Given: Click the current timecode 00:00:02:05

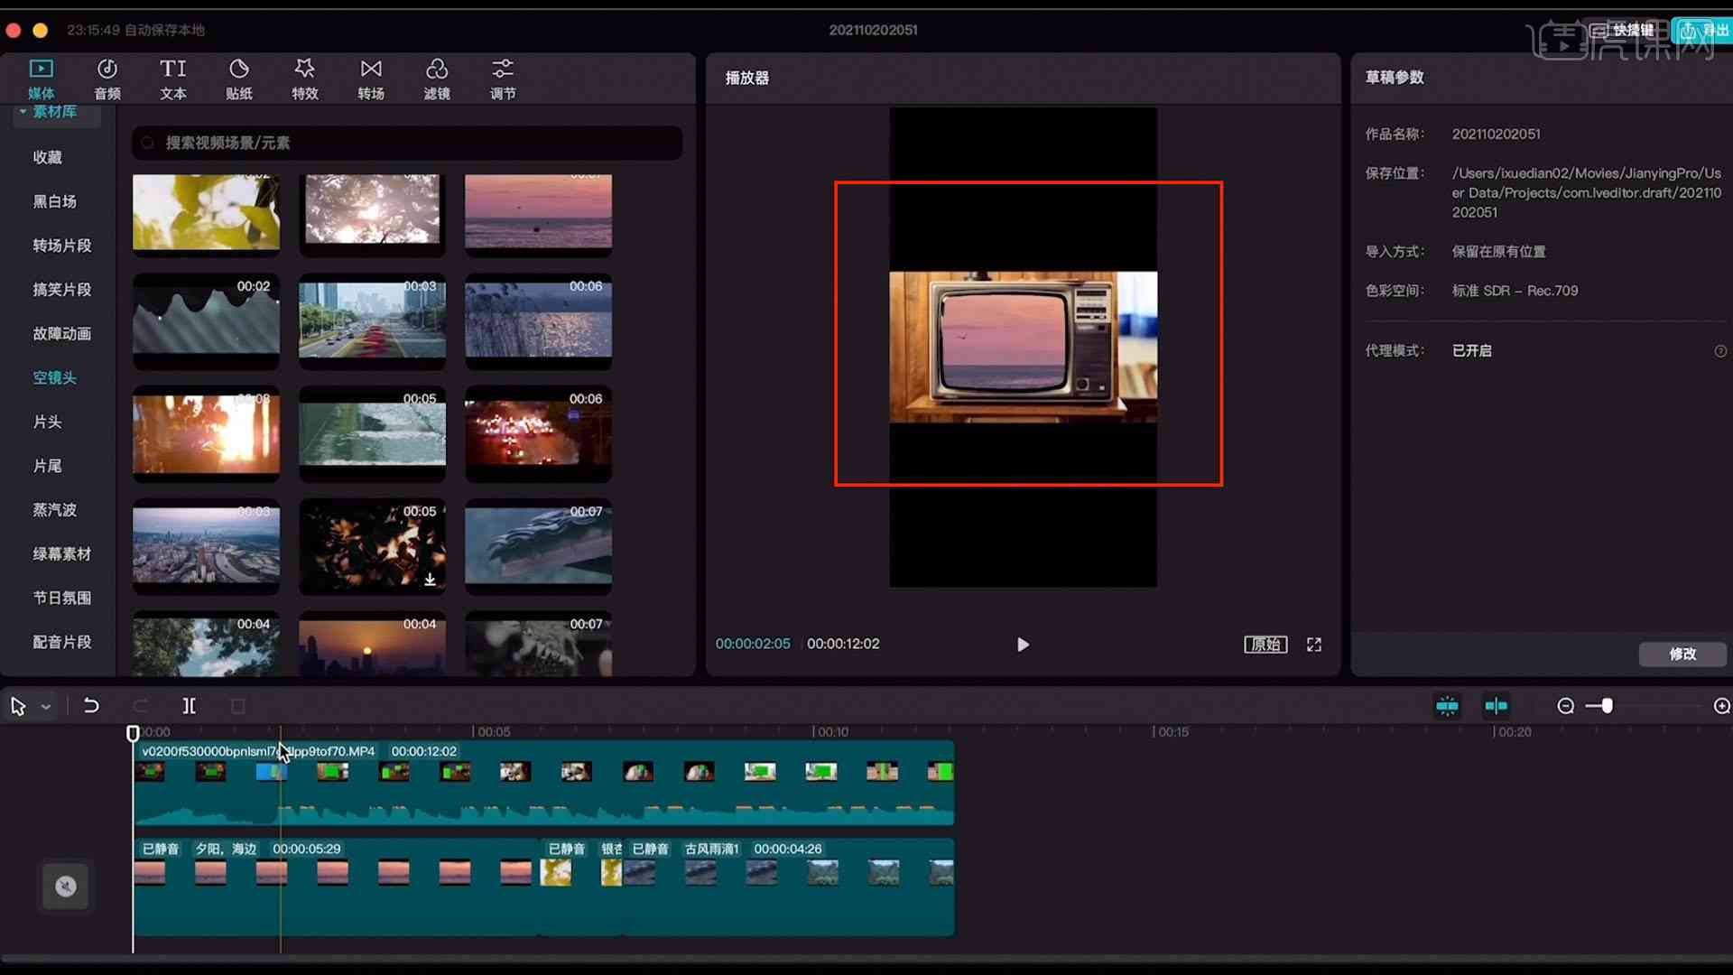Looking at the screenshot, I should 753,645.
